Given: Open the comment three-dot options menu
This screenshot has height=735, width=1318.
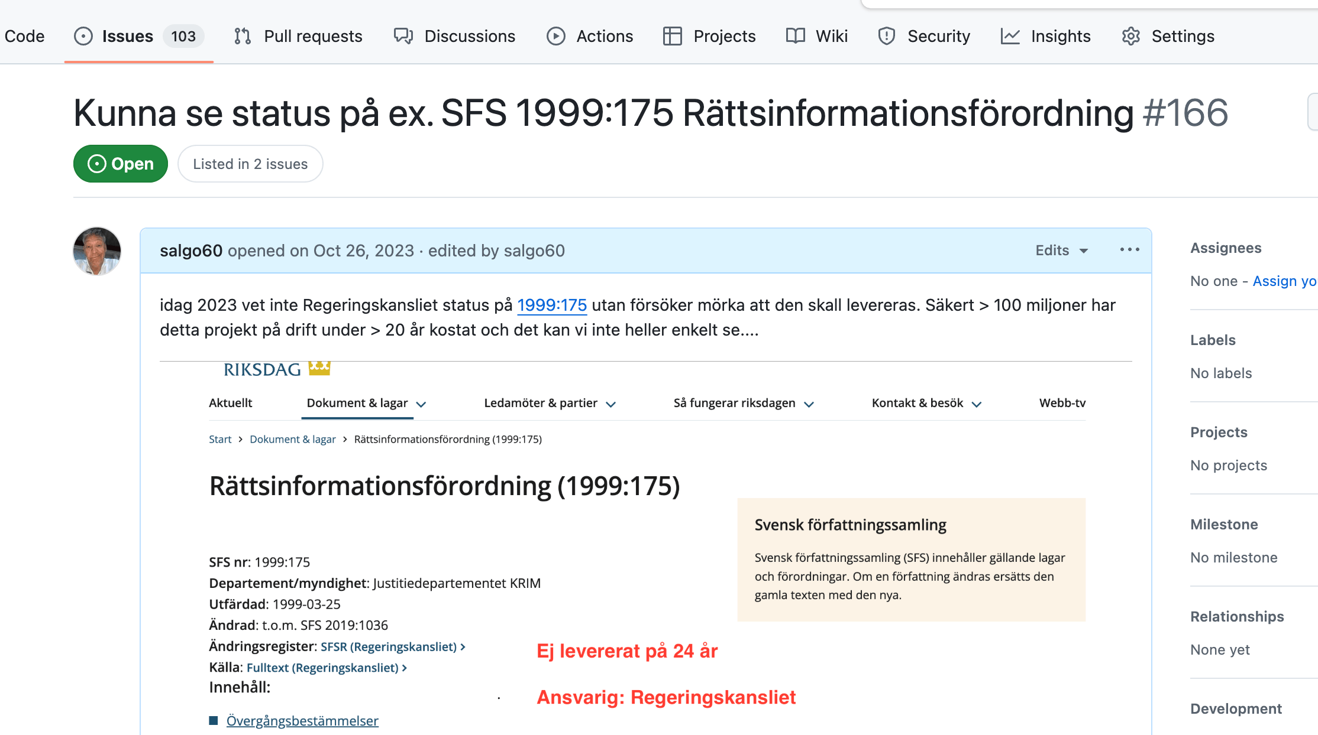Looking at the screenshot, I should point(1129,250).
